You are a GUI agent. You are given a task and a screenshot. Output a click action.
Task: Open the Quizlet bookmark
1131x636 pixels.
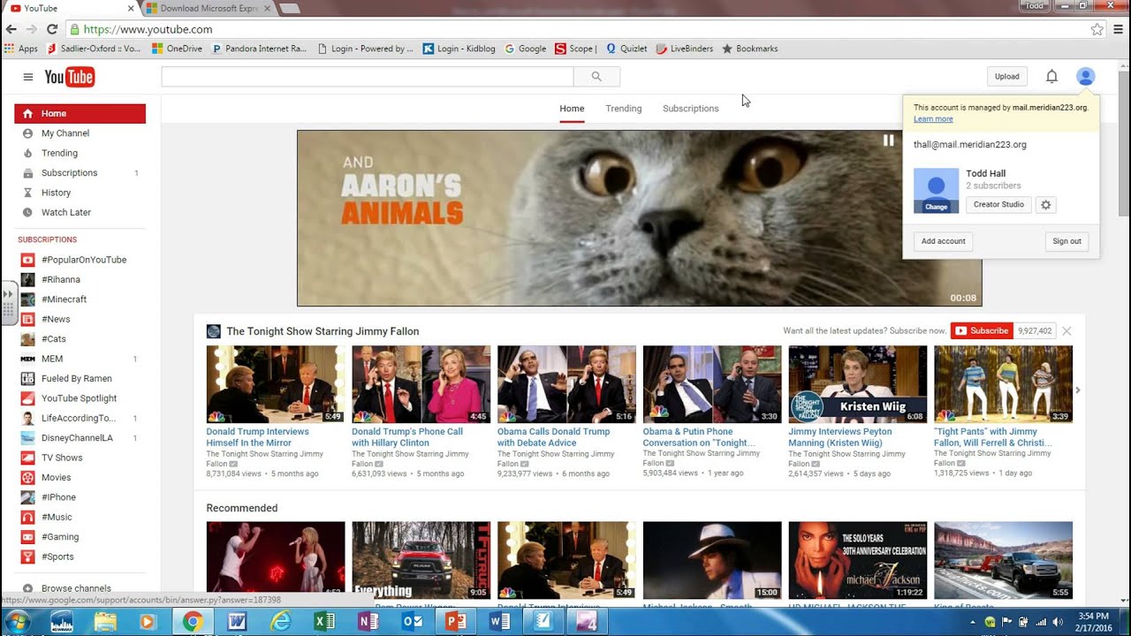point(626,49)
